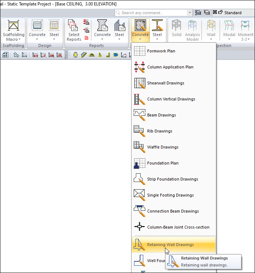Click the yellow wall-with-dimension tool icon

pos(100,55)
